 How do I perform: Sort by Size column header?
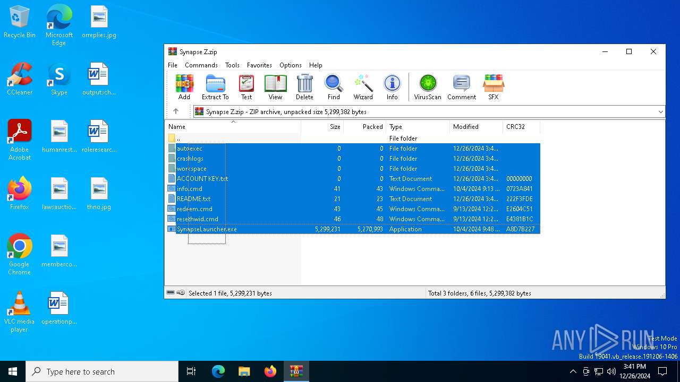[x=322, y=127]
